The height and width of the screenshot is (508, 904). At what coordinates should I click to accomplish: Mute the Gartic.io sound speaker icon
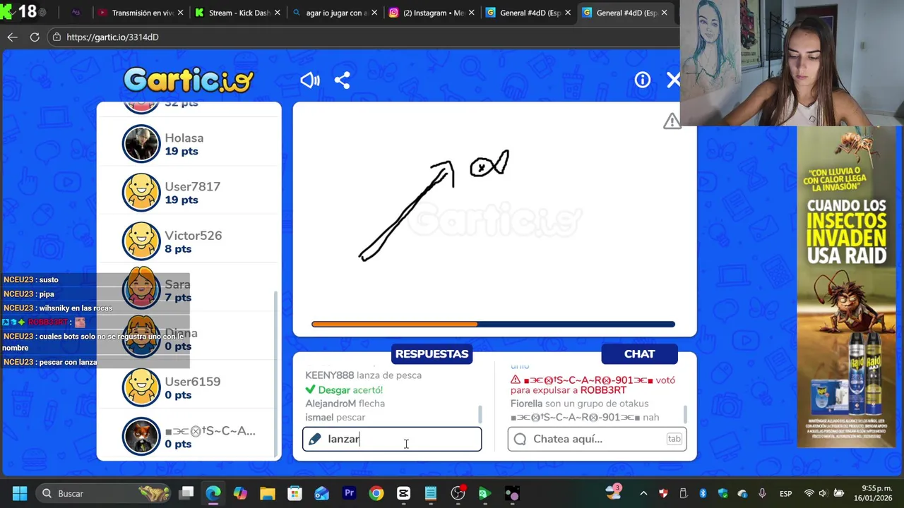(309, 80)
